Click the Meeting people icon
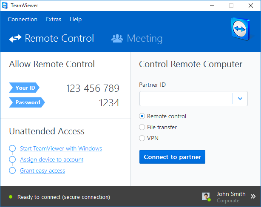 tap(117, 39)
